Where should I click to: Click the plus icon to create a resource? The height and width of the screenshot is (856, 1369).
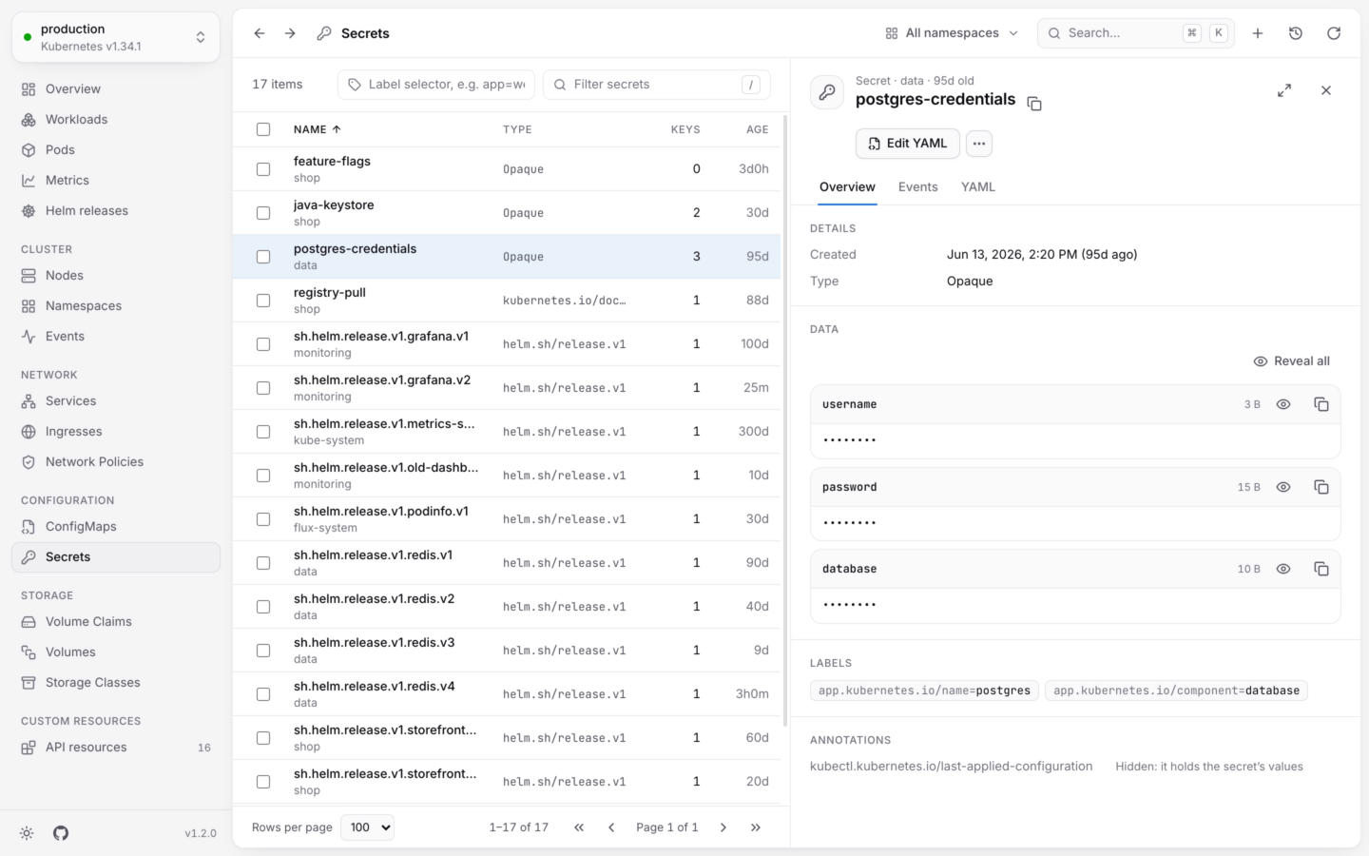click(x=1258, y=33)
